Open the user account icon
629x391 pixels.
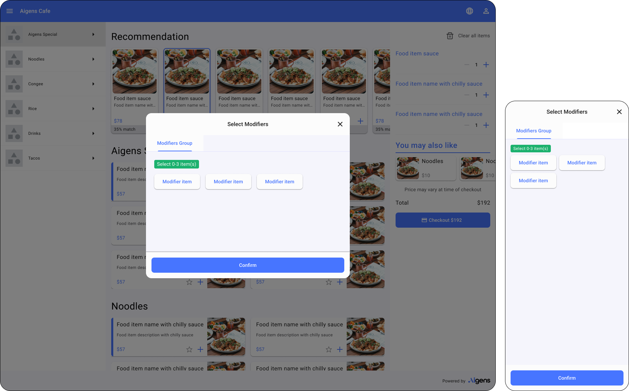point(486,11)
